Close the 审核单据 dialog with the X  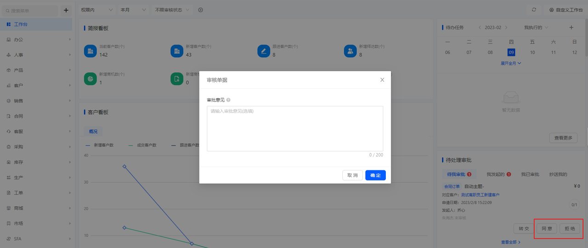pos(382,80)
